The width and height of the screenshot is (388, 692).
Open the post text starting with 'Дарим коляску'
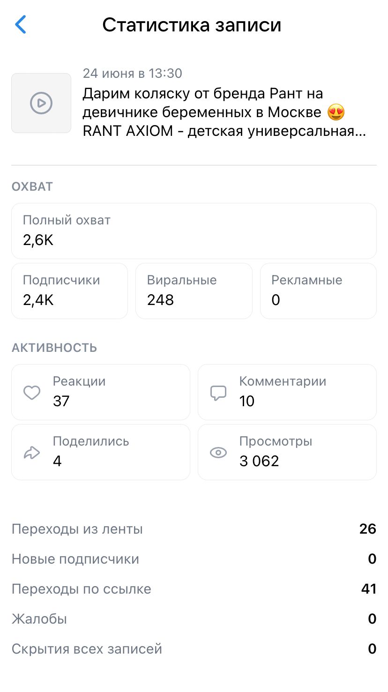(x=223, y=112)
